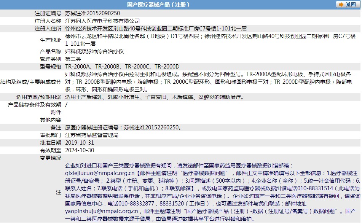Click the label 管理类别
Screen dimensions: 362x223
tap(51, 59)
